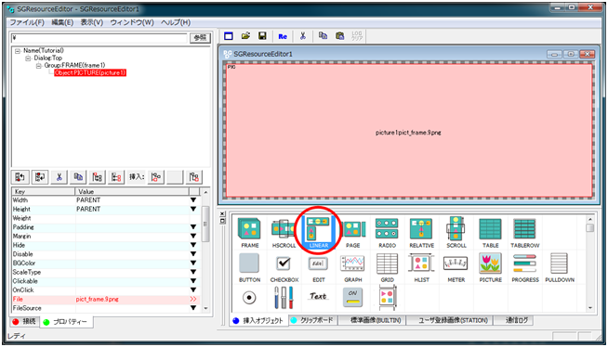
Task: Select the radio button dot object icon
Action: (249, 298)
